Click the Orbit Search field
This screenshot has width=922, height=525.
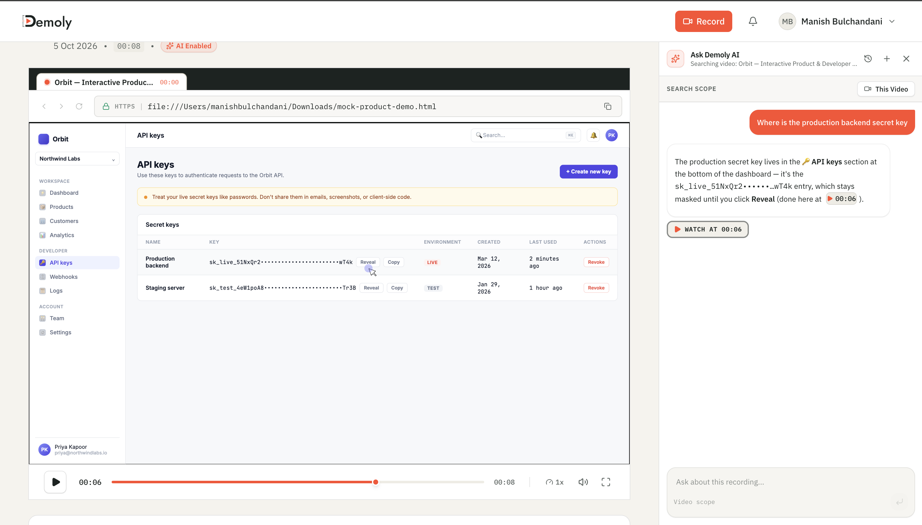pyautogui.click(x=526, y=135)
